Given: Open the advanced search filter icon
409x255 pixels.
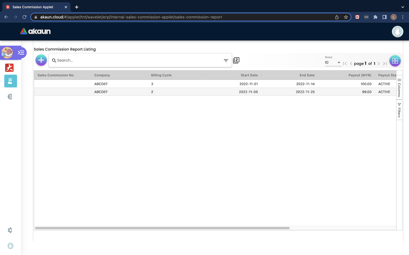Looking at the screenshot, I should [x=226, y=60].
